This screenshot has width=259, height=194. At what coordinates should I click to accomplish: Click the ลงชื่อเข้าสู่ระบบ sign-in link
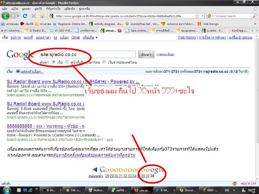(241, 37)
